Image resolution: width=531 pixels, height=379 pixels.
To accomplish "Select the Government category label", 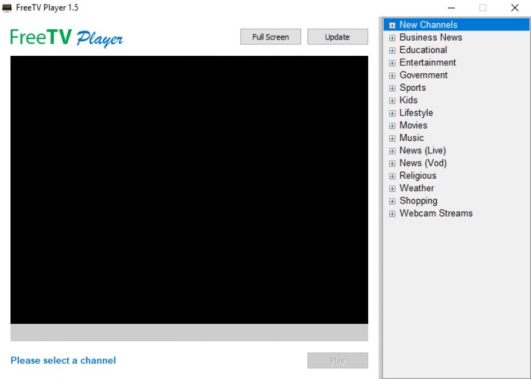I will [423, 75].
